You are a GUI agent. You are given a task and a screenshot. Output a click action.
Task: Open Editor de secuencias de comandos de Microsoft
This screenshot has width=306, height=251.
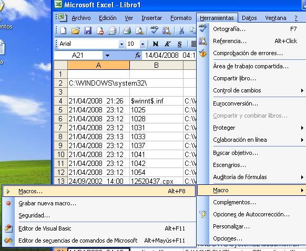tap(99, 240)
